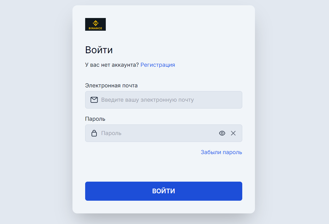Open the Регистрация link
The image size is (329, 224).
click(x=158, y=65)
